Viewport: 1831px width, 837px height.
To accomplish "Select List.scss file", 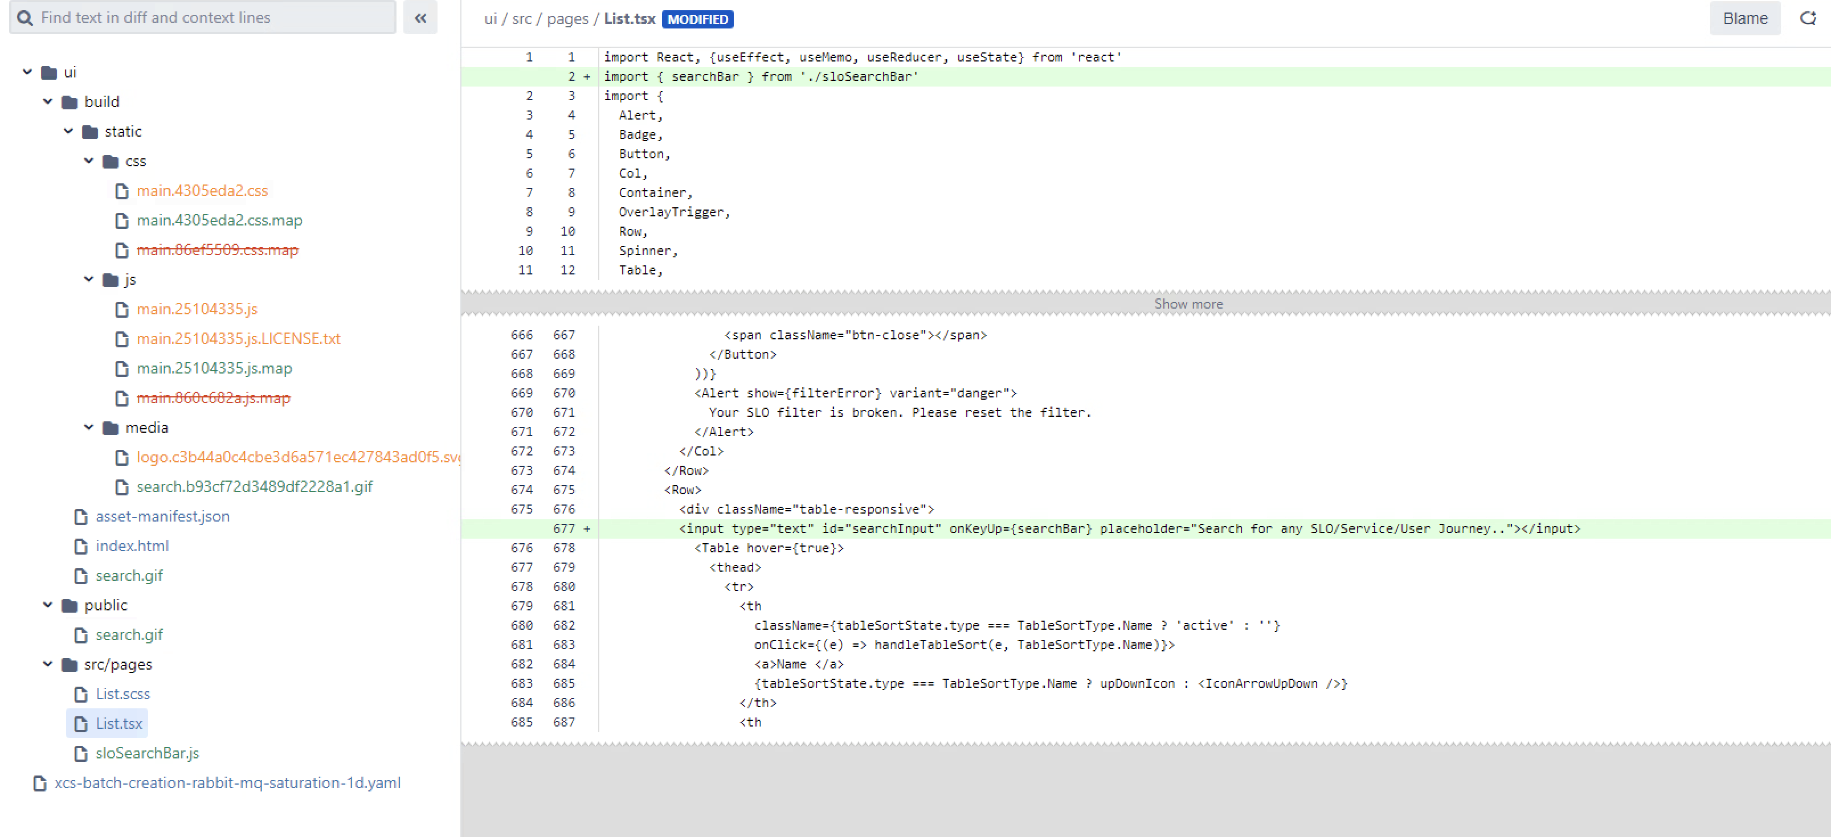I will (x=122, y=694).
